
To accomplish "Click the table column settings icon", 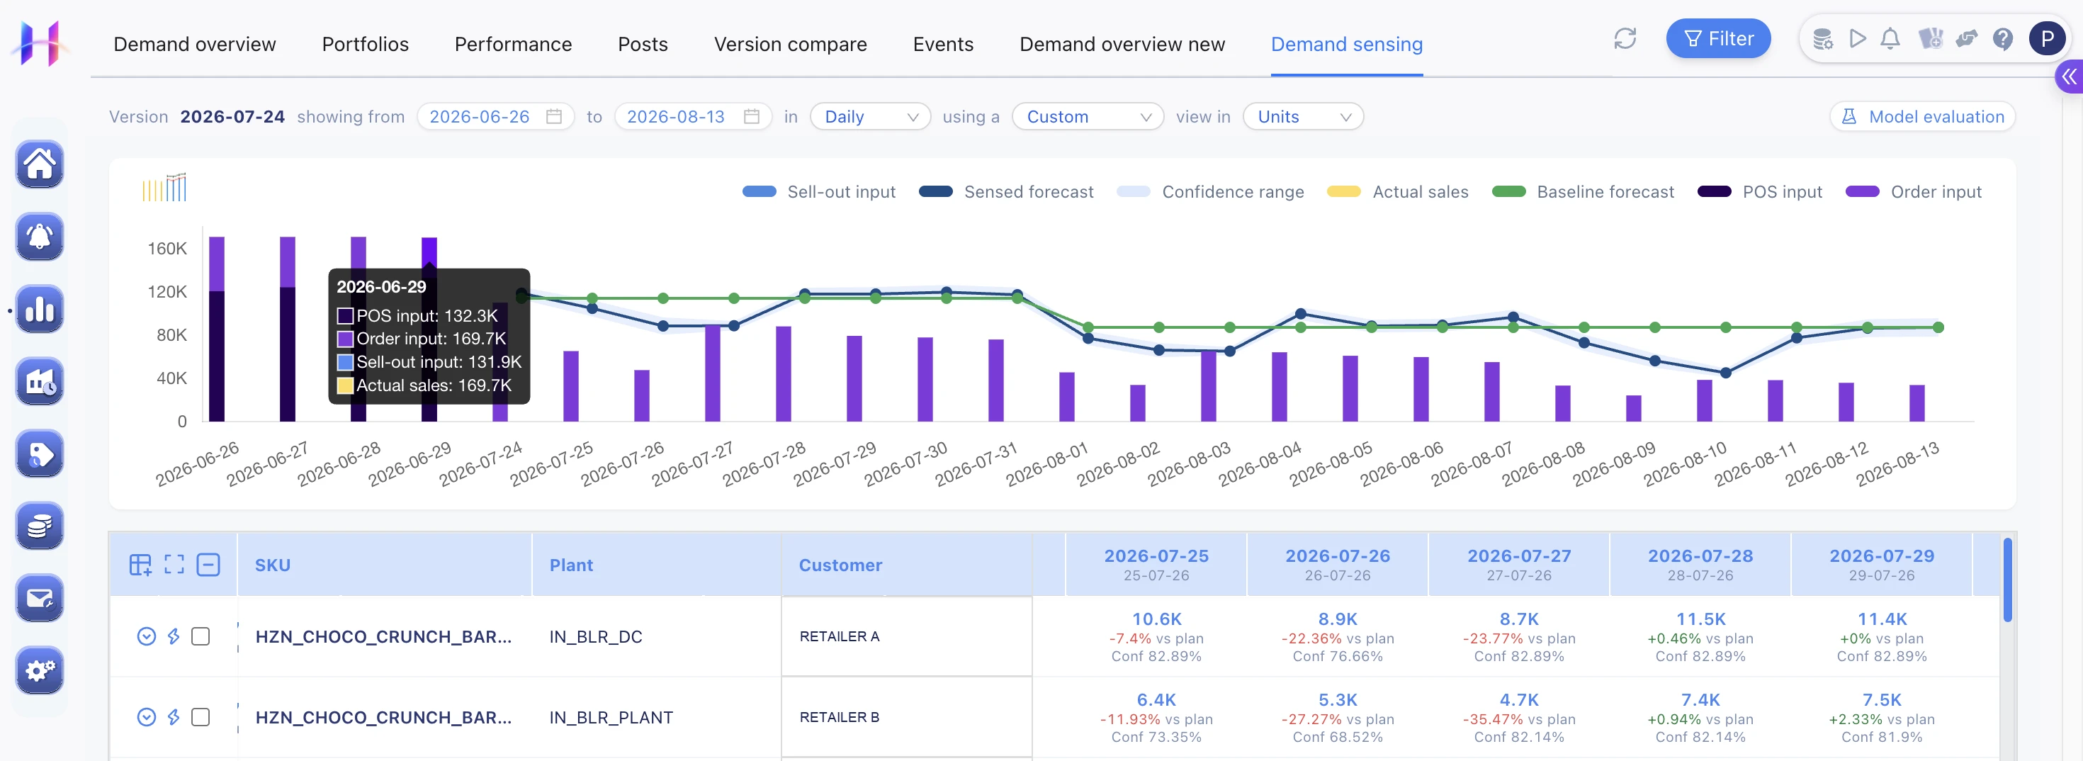I will (141, 565).
